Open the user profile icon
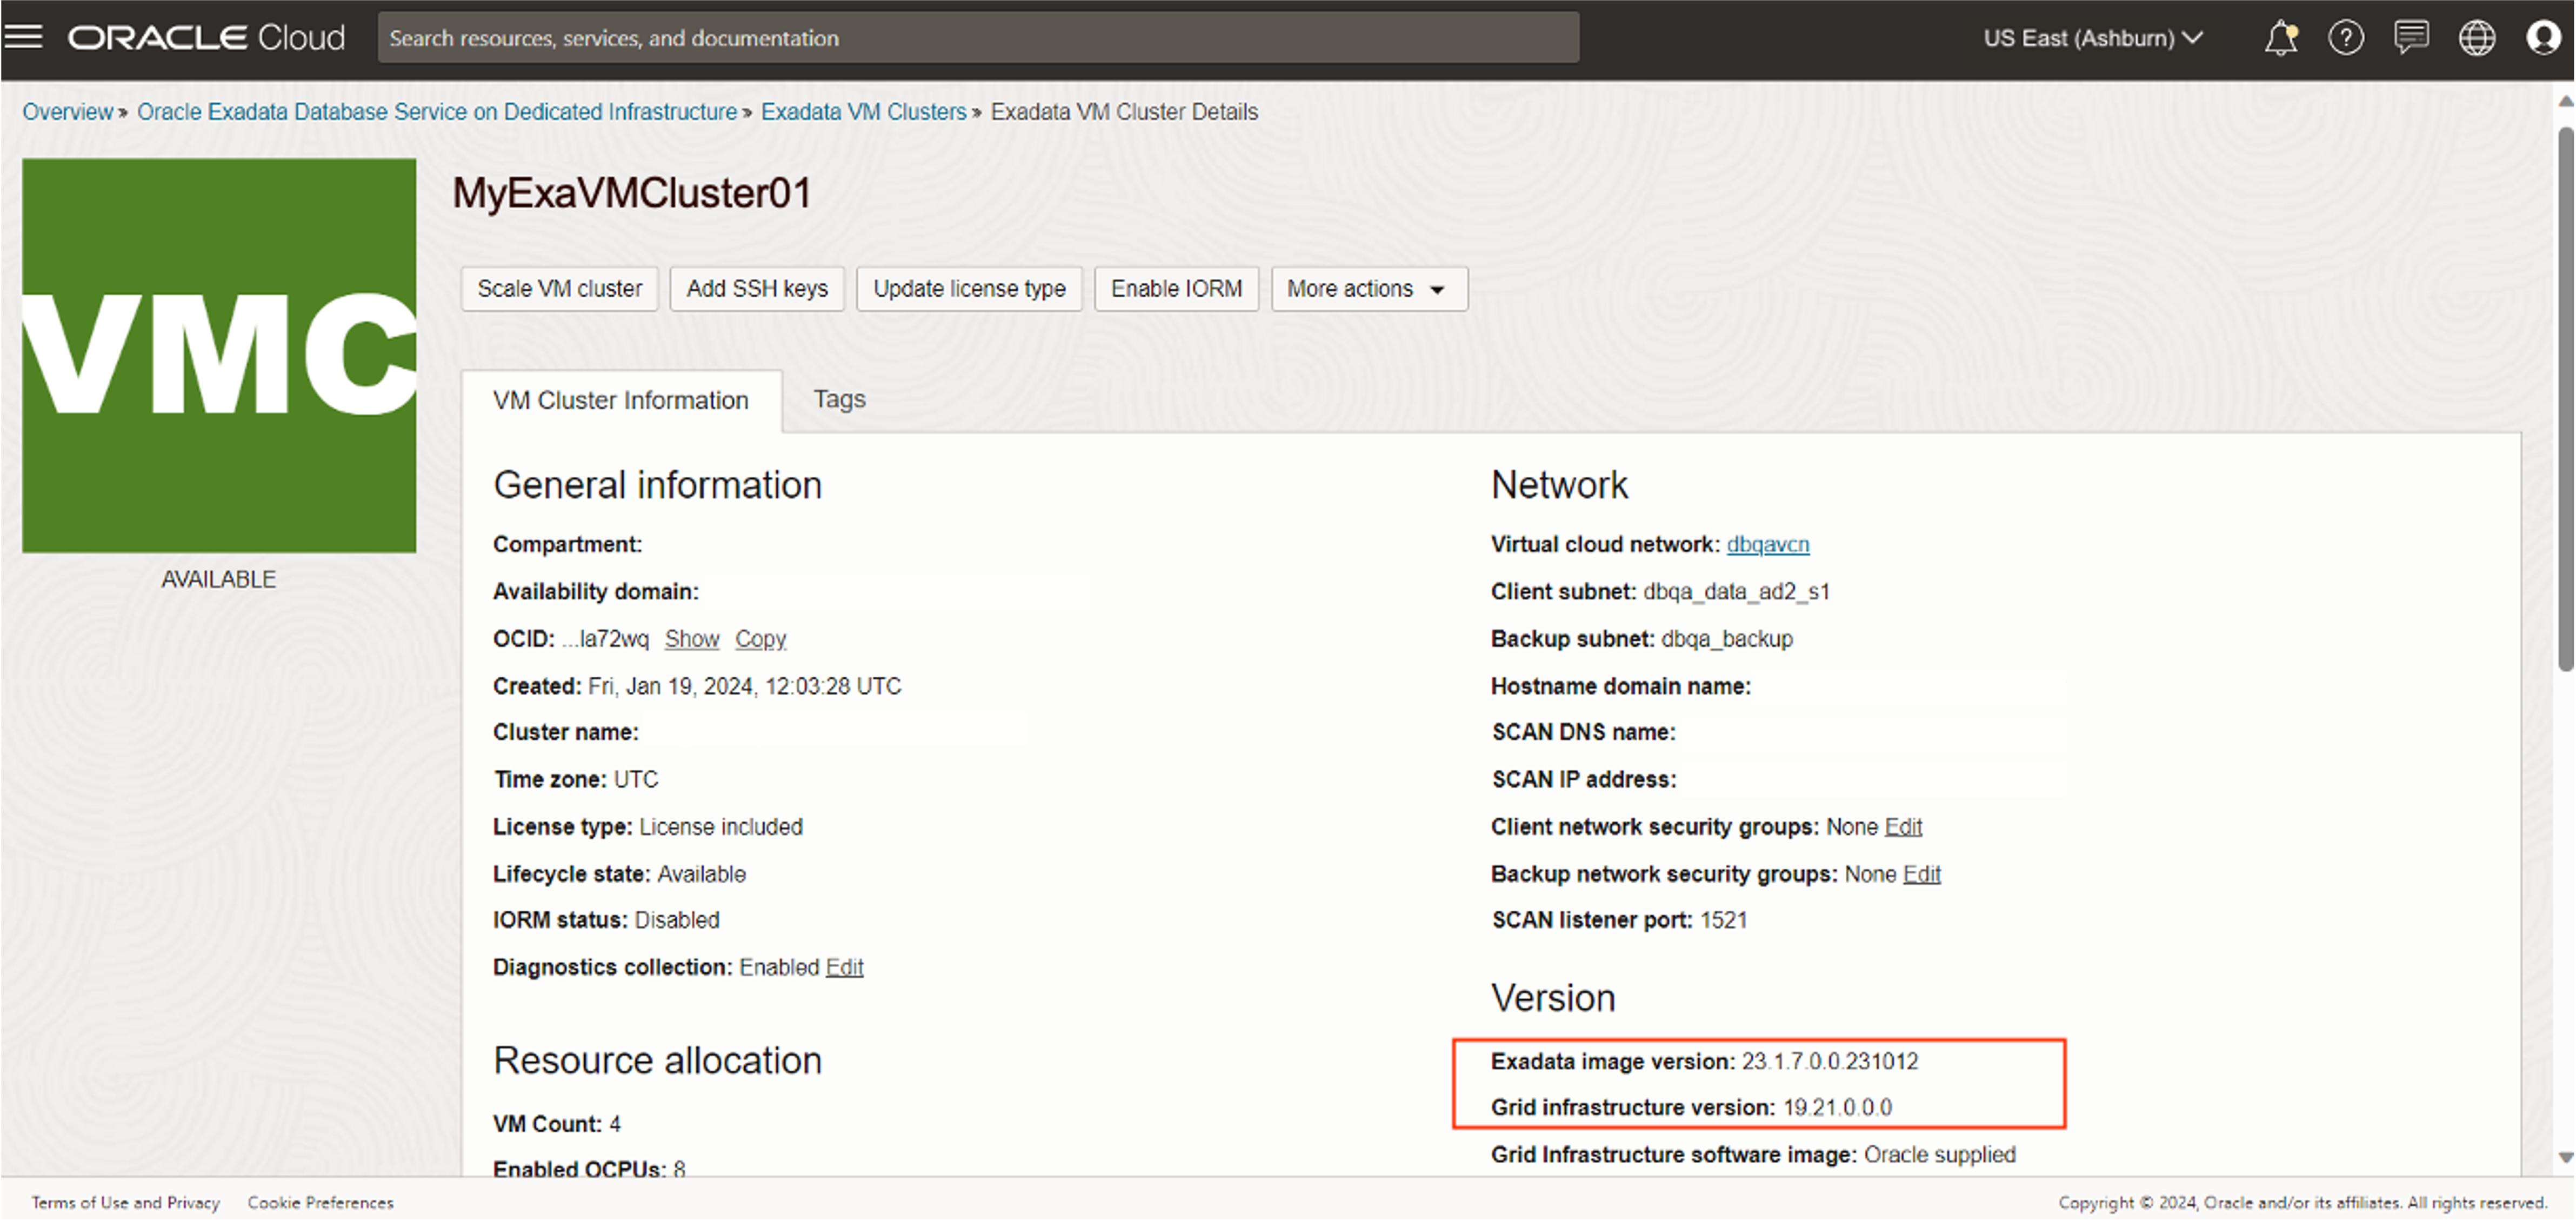Screen dimensions: 2576x1221 tap(2543, 38)
